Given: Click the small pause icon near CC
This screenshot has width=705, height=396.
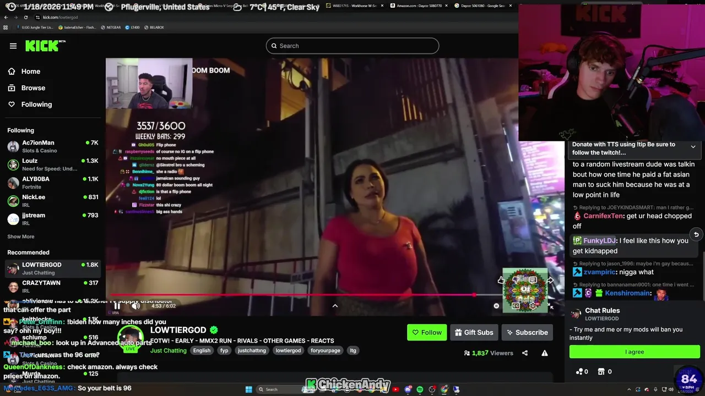Looking at the screenshot, I should click(496, 306).
